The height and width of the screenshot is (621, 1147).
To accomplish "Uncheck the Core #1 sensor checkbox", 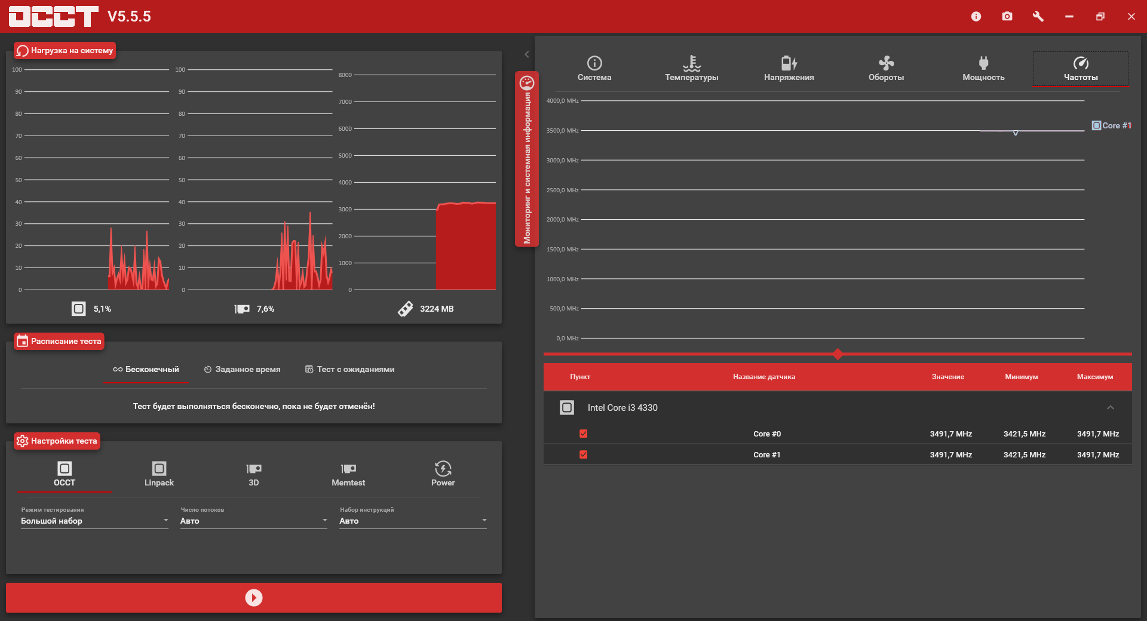I will click(x=584, y=455).
